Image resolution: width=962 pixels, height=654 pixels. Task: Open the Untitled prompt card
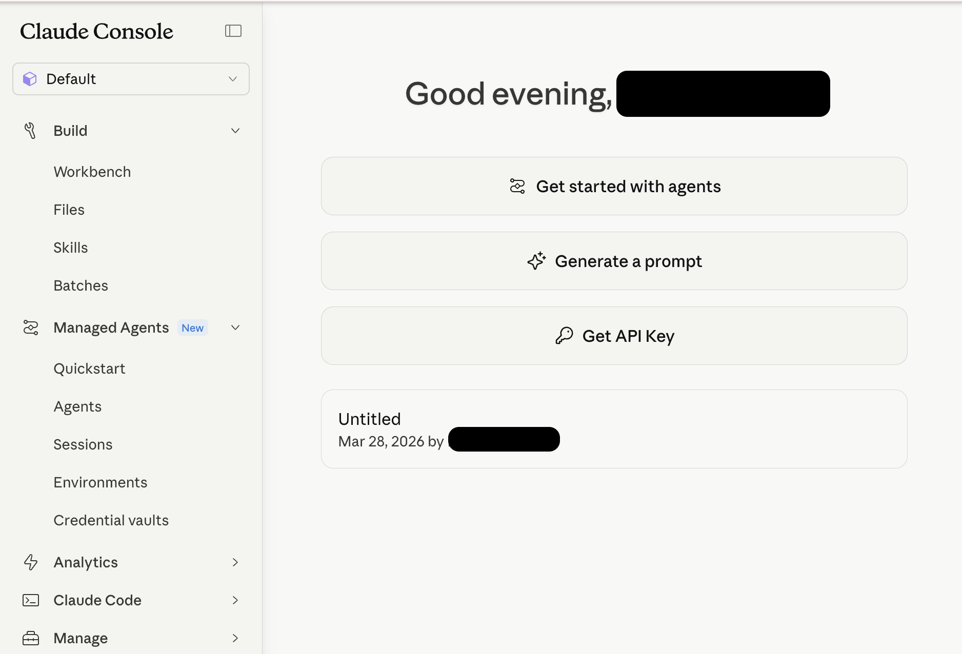coord(614,428)
